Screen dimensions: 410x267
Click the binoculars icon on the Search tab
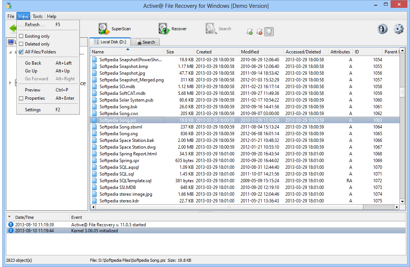coord(139,43)
